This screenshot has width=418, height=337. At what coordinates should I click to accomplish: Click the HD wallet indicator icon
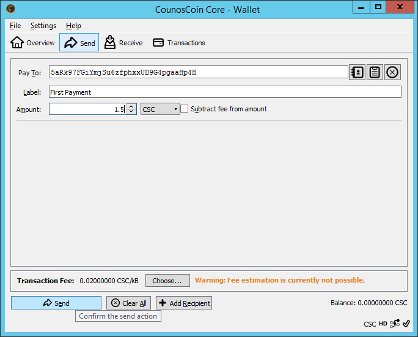[x=383, y=324]
